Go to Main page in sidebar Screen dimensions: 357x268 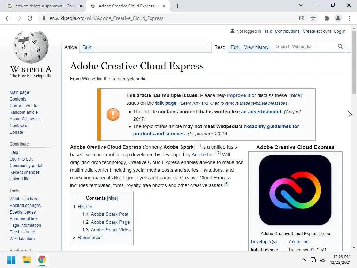click(19, 92)
